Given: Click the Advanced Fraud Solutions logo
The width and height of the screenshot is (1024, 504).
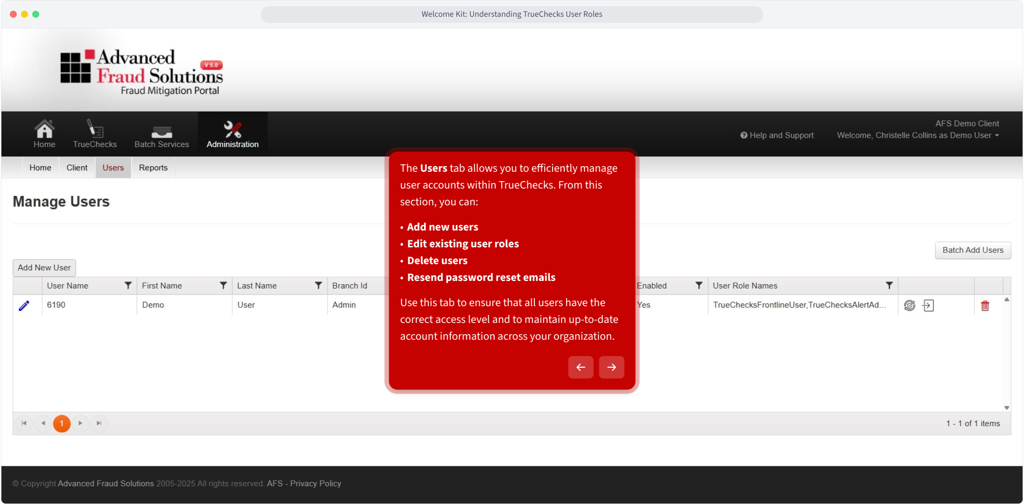Looking at the screenshot, I should click(x=142, y=72).
